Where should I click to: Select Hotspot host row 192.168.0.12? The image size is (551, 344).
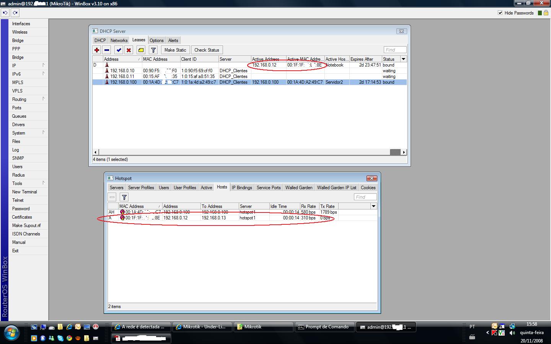pyautogui.click(x=242, y=218)
